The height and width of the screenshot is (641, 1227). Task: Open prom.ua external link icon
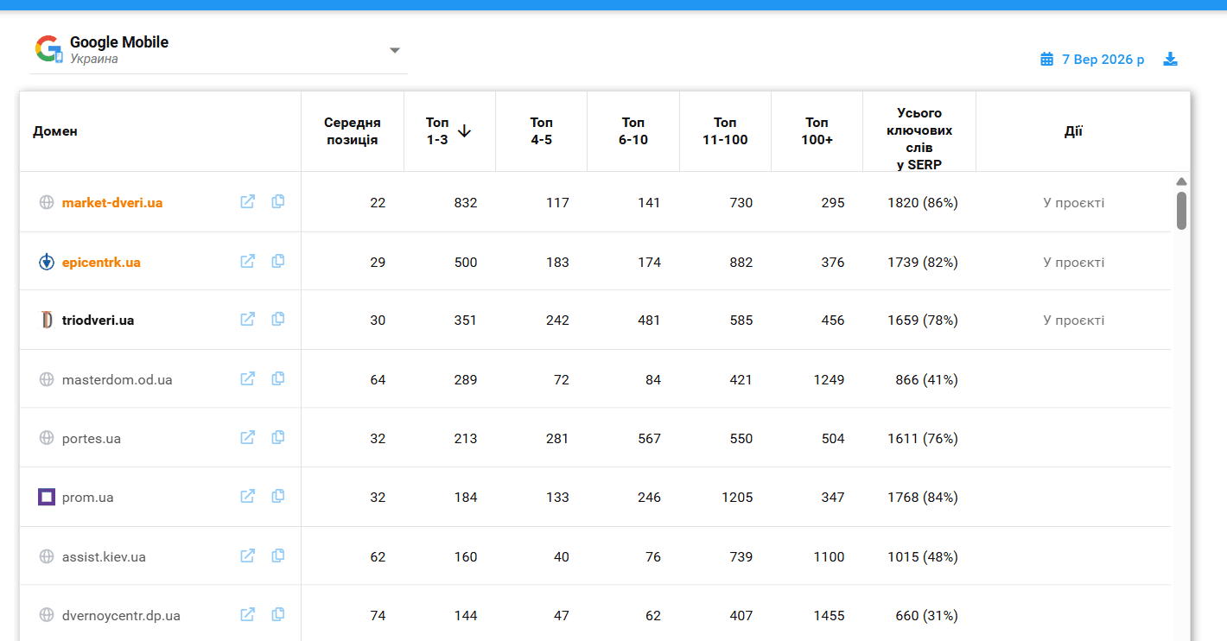(x=248, y=497)
